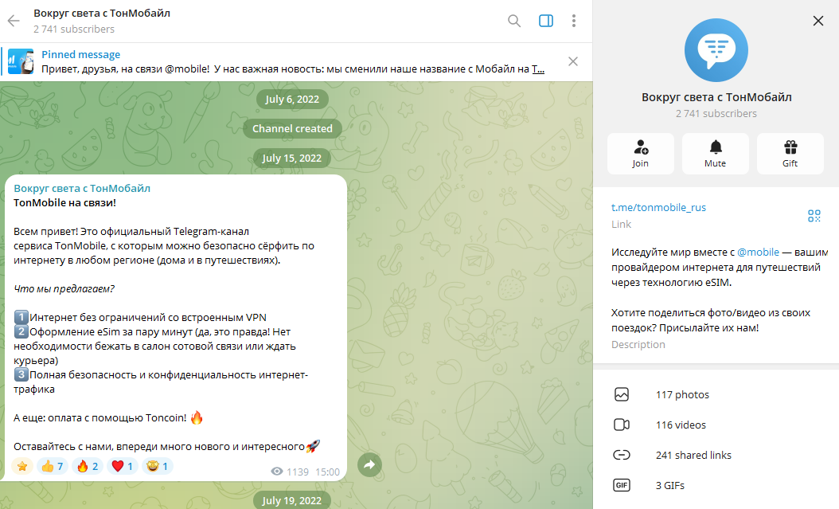Screen dimensions: 839x509
Task: Click the views eye icon at 1139
Action: tap(277, 472)
